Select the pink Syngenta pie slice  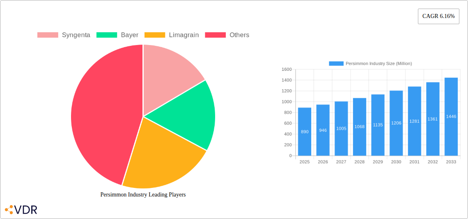pos(168,74)
